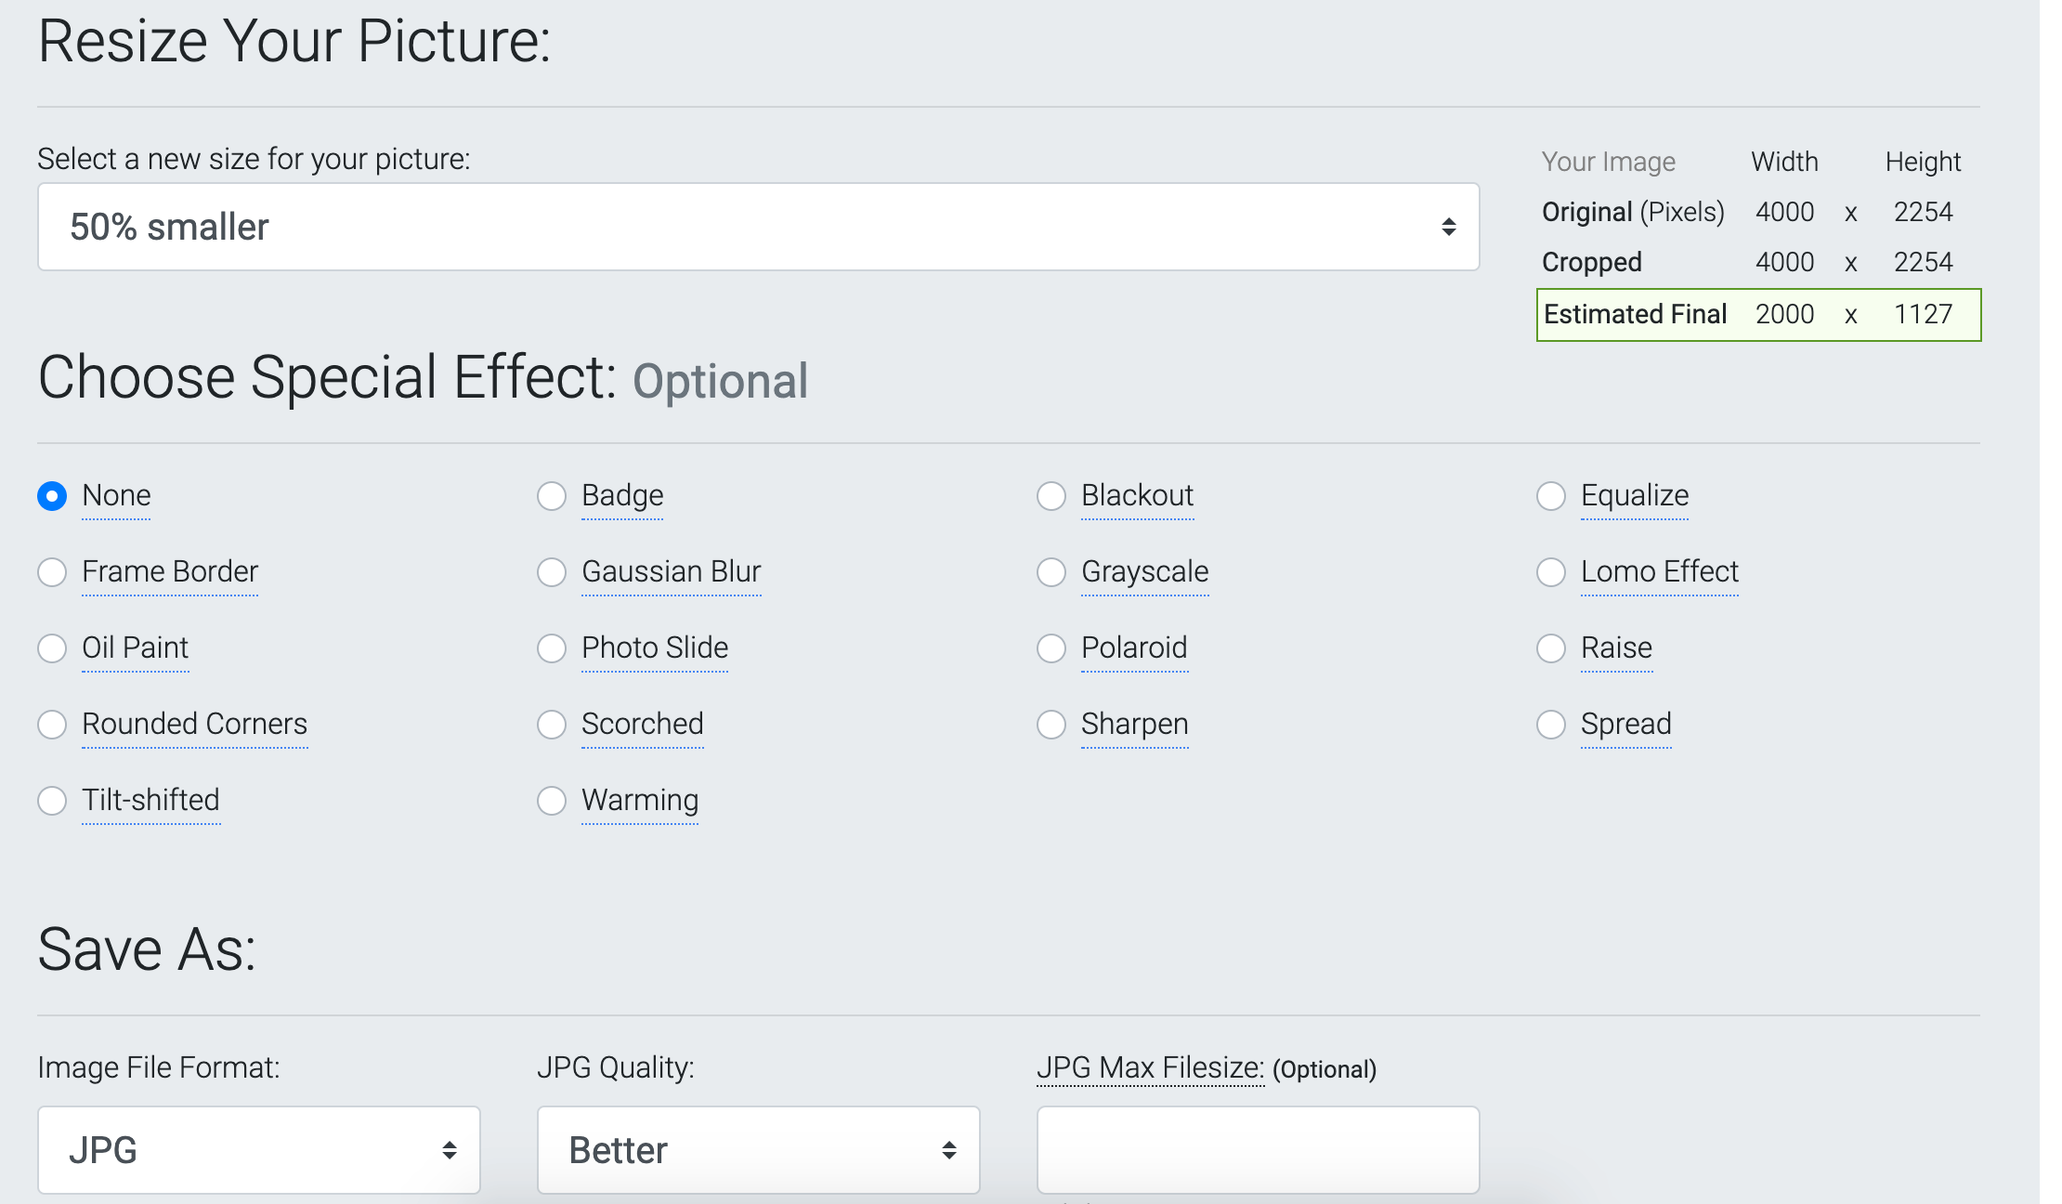Choose None to remove special effects
Screen dimensions: 2062x1204
pos(52,496)
